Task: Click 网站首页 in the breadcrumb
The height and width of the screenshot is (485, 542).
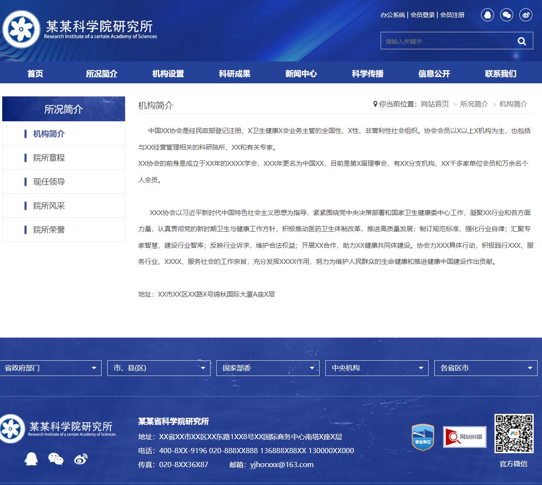Action: pos(435,104)
